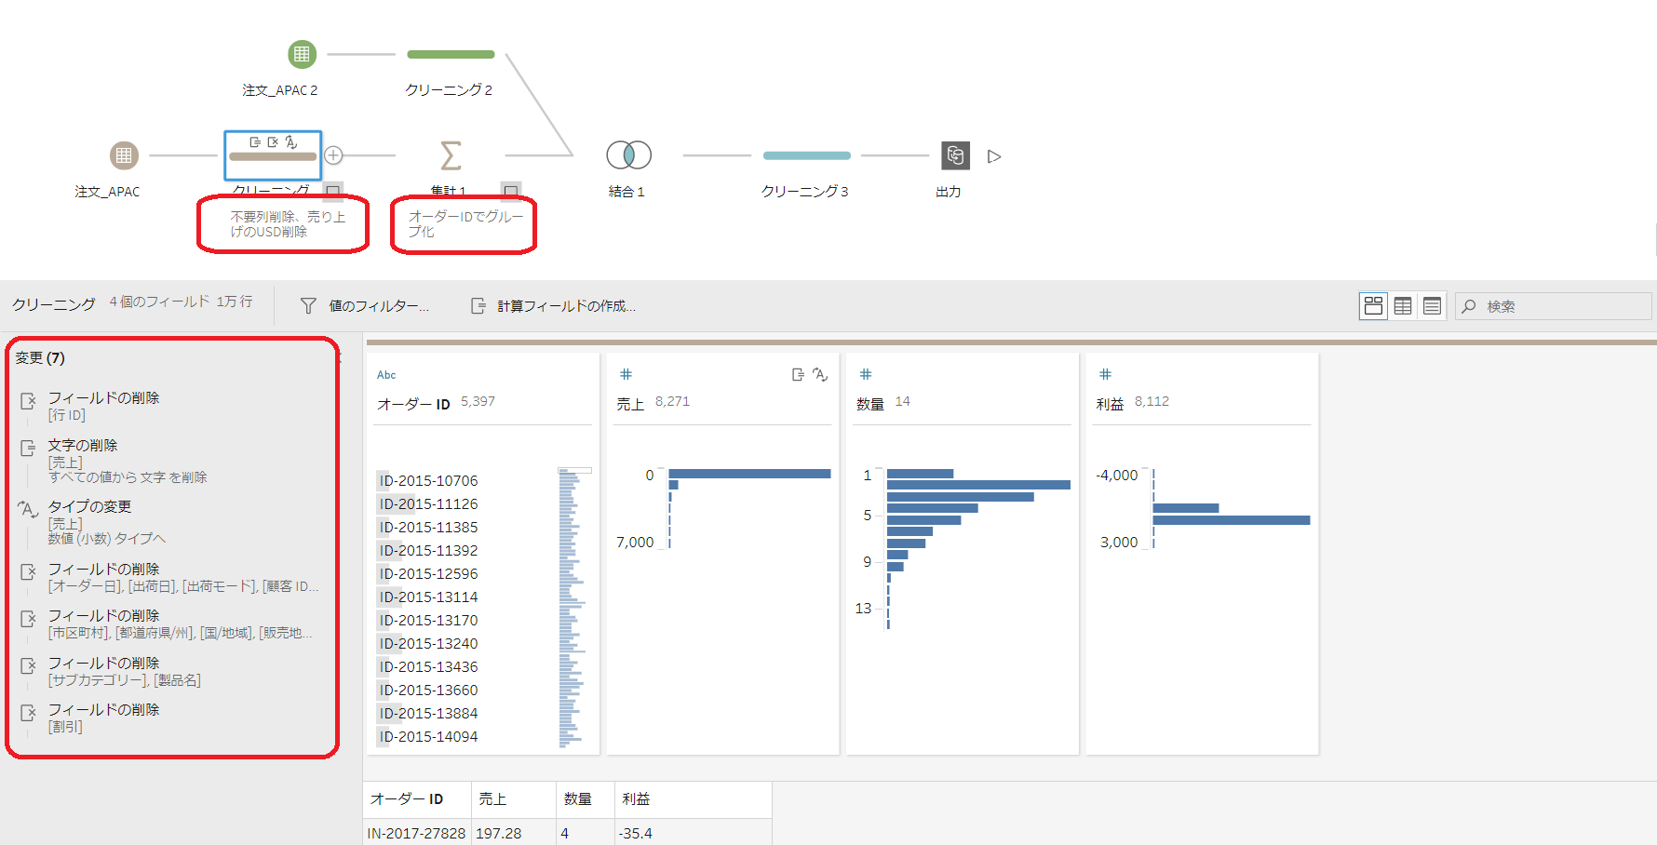Select the green 注文_APAC 2 input icon

click(x=302, y=55)
